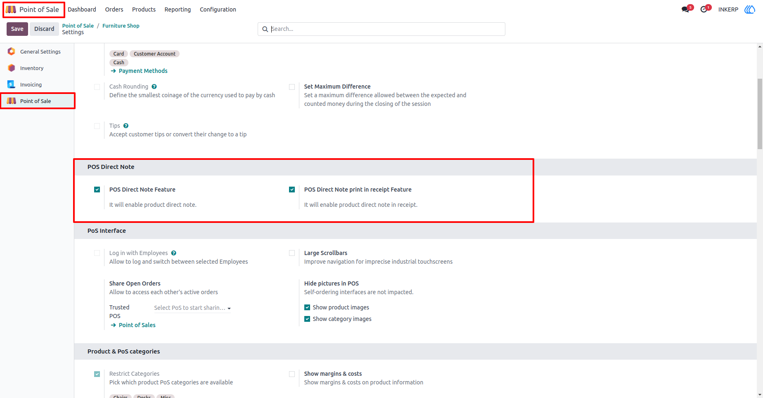Viewport: 763px width, 398px height.
Task: Uncheck POS Direct Note print in receipt Feature
Action: pyautogui.click(x=292, y=190)
